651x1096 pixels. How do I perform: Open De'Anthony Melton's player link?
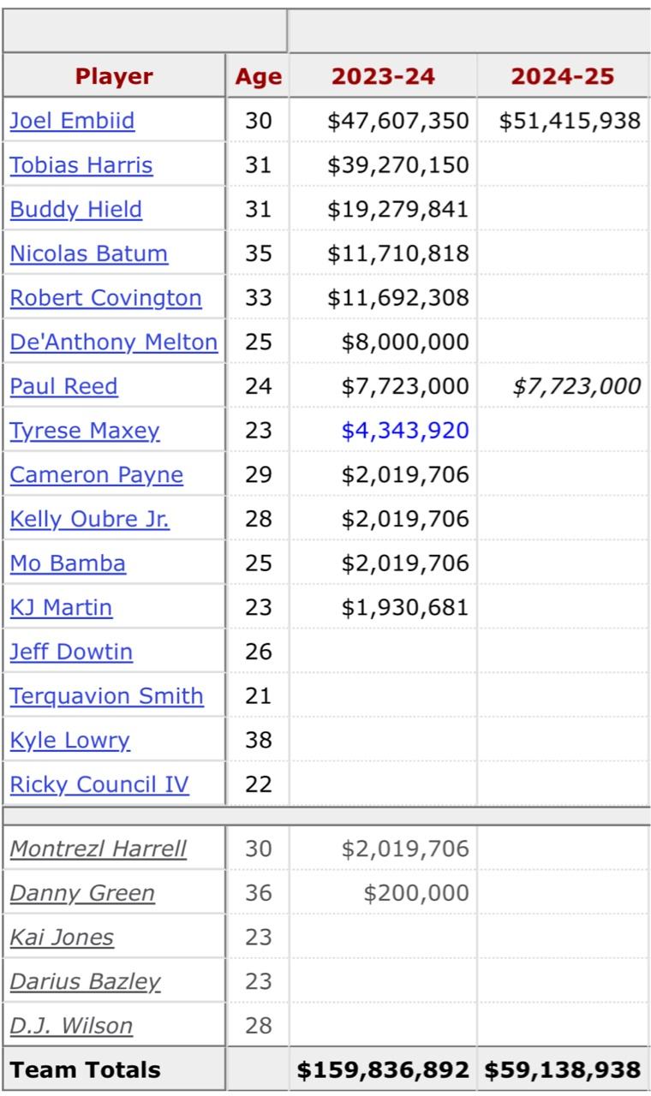click(x=114, y=342)
